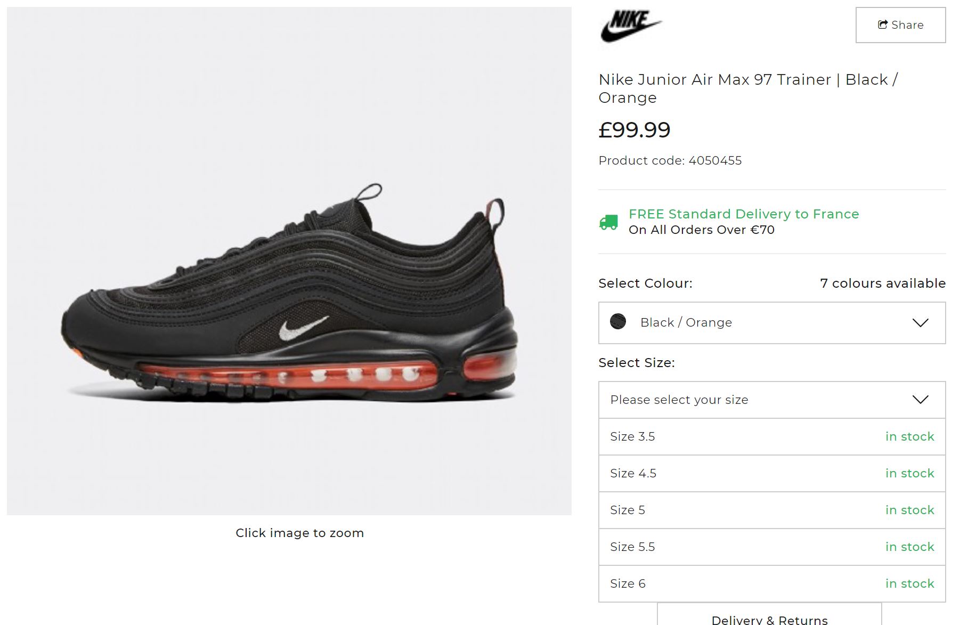Choose Size 5 from the list
This screenshot has width=976, height=625.
772,510
